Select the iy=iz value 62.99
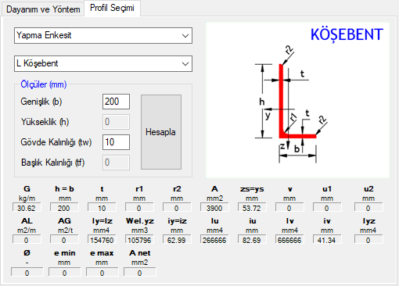Image resolution: width=399 pixels, height=286 pixels. [177, 240]
